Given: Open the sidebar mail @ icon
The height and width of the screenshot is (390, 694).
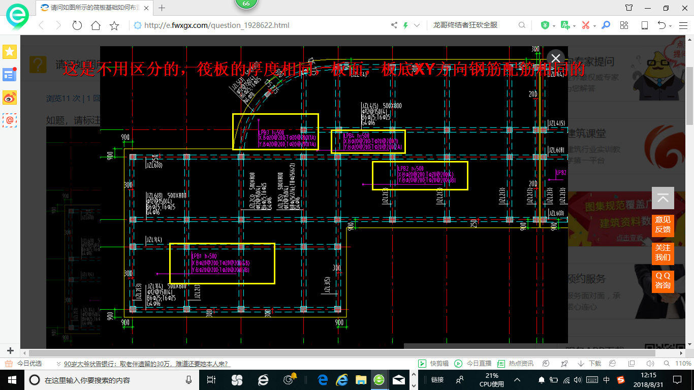Looking at the screenshot, I should click(x=10, y=120).
